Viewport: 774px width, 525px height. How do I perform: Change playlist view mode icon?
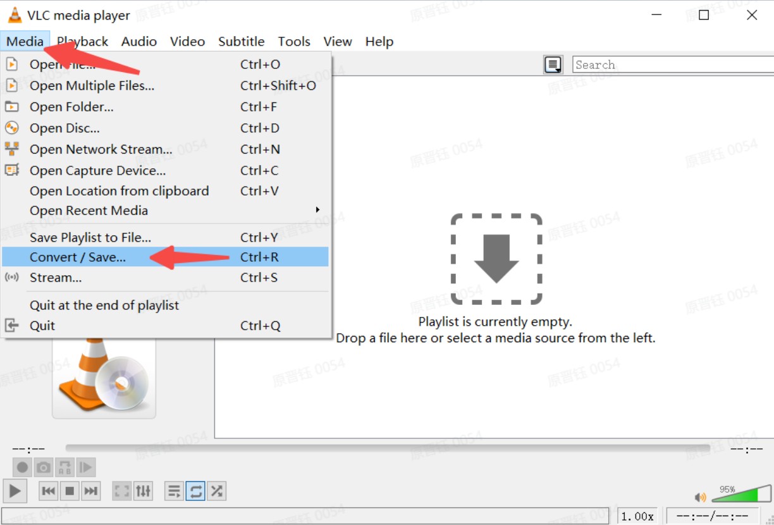coord(553,65)
